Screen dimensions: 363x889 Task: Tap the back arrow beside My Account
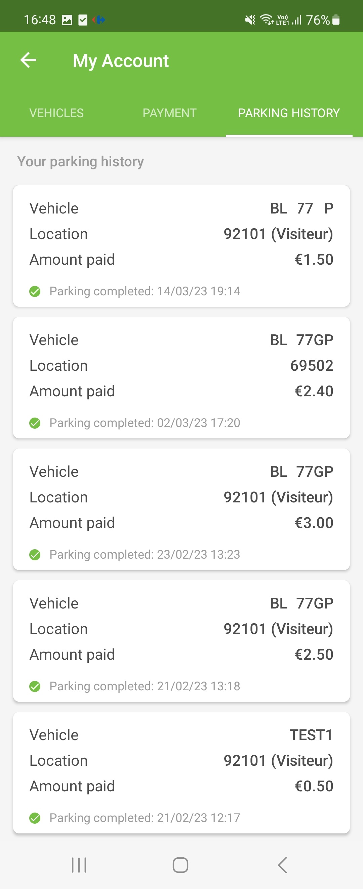click(28, 60)
